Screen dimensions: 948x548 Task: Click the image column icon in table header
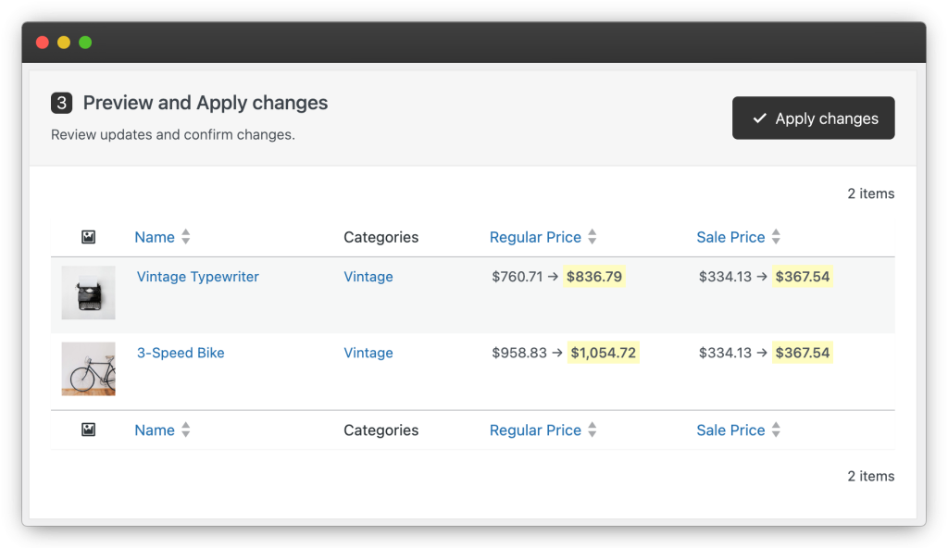click(x=88, y=237)
